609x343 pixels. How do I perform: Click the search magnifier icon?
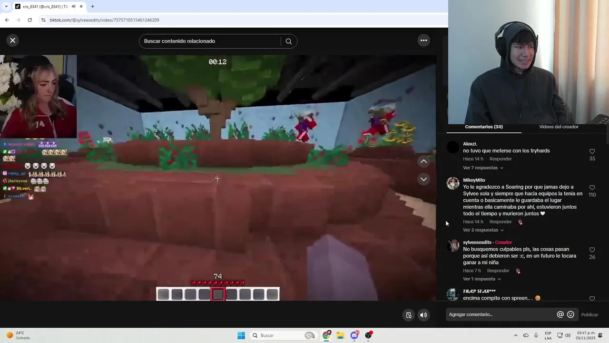click(x=288, y=41)
